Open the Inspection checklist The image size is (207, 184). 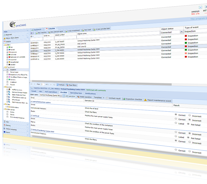click(x=132, y=99)
